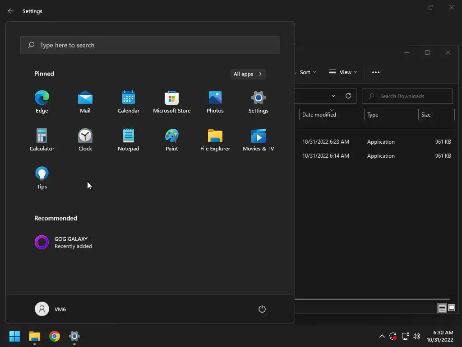Open the volume control tray icon
462x347 pixels.
point(416,336)
